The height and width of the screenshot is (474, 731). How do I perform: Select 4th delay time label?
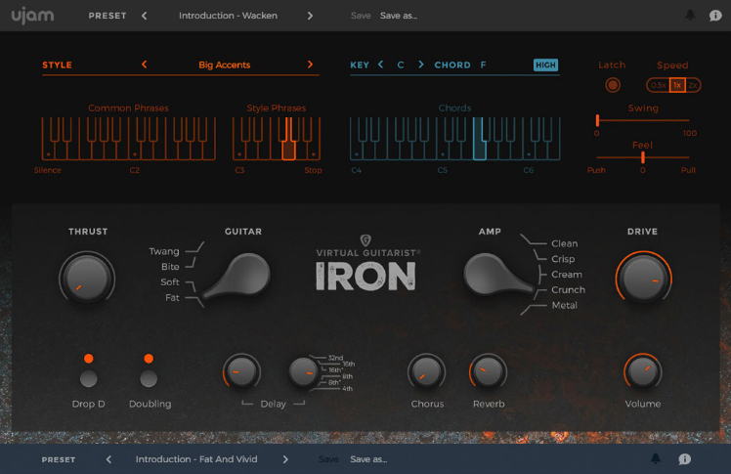click(347, 388)
